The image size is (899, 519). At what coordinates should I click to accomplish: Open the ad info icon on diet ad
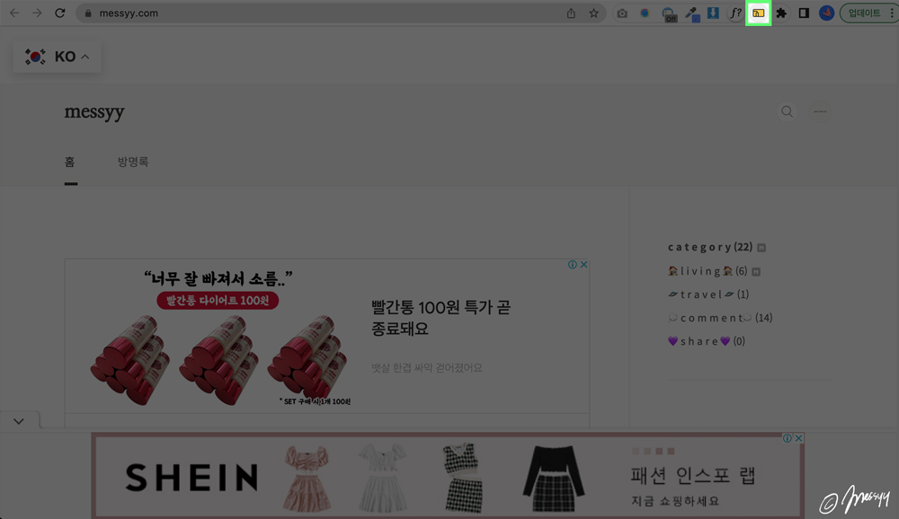[572, 264]
